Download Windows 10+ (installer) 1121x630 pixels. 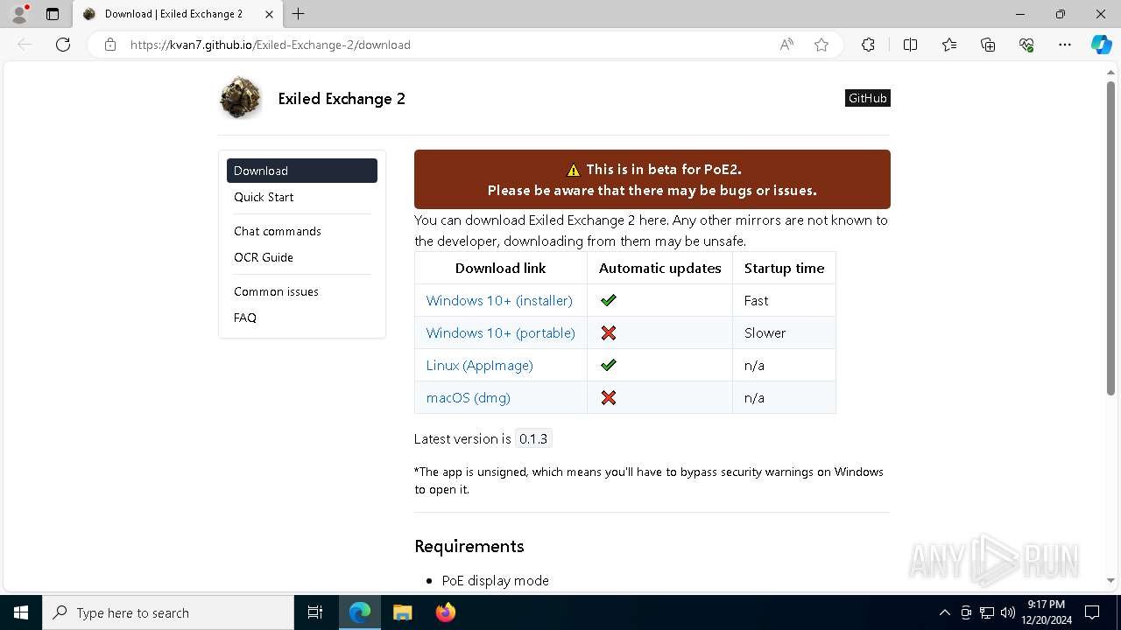(499, 300)
